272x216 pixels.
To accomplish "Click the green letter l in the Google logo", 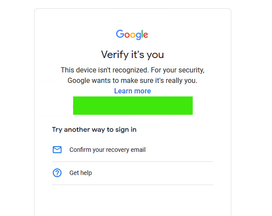I will (141, 34).
